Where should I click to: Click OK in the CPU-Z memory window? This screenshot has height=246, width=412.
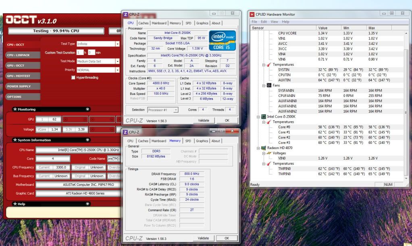pyautogui.click(x=227, y=238)
